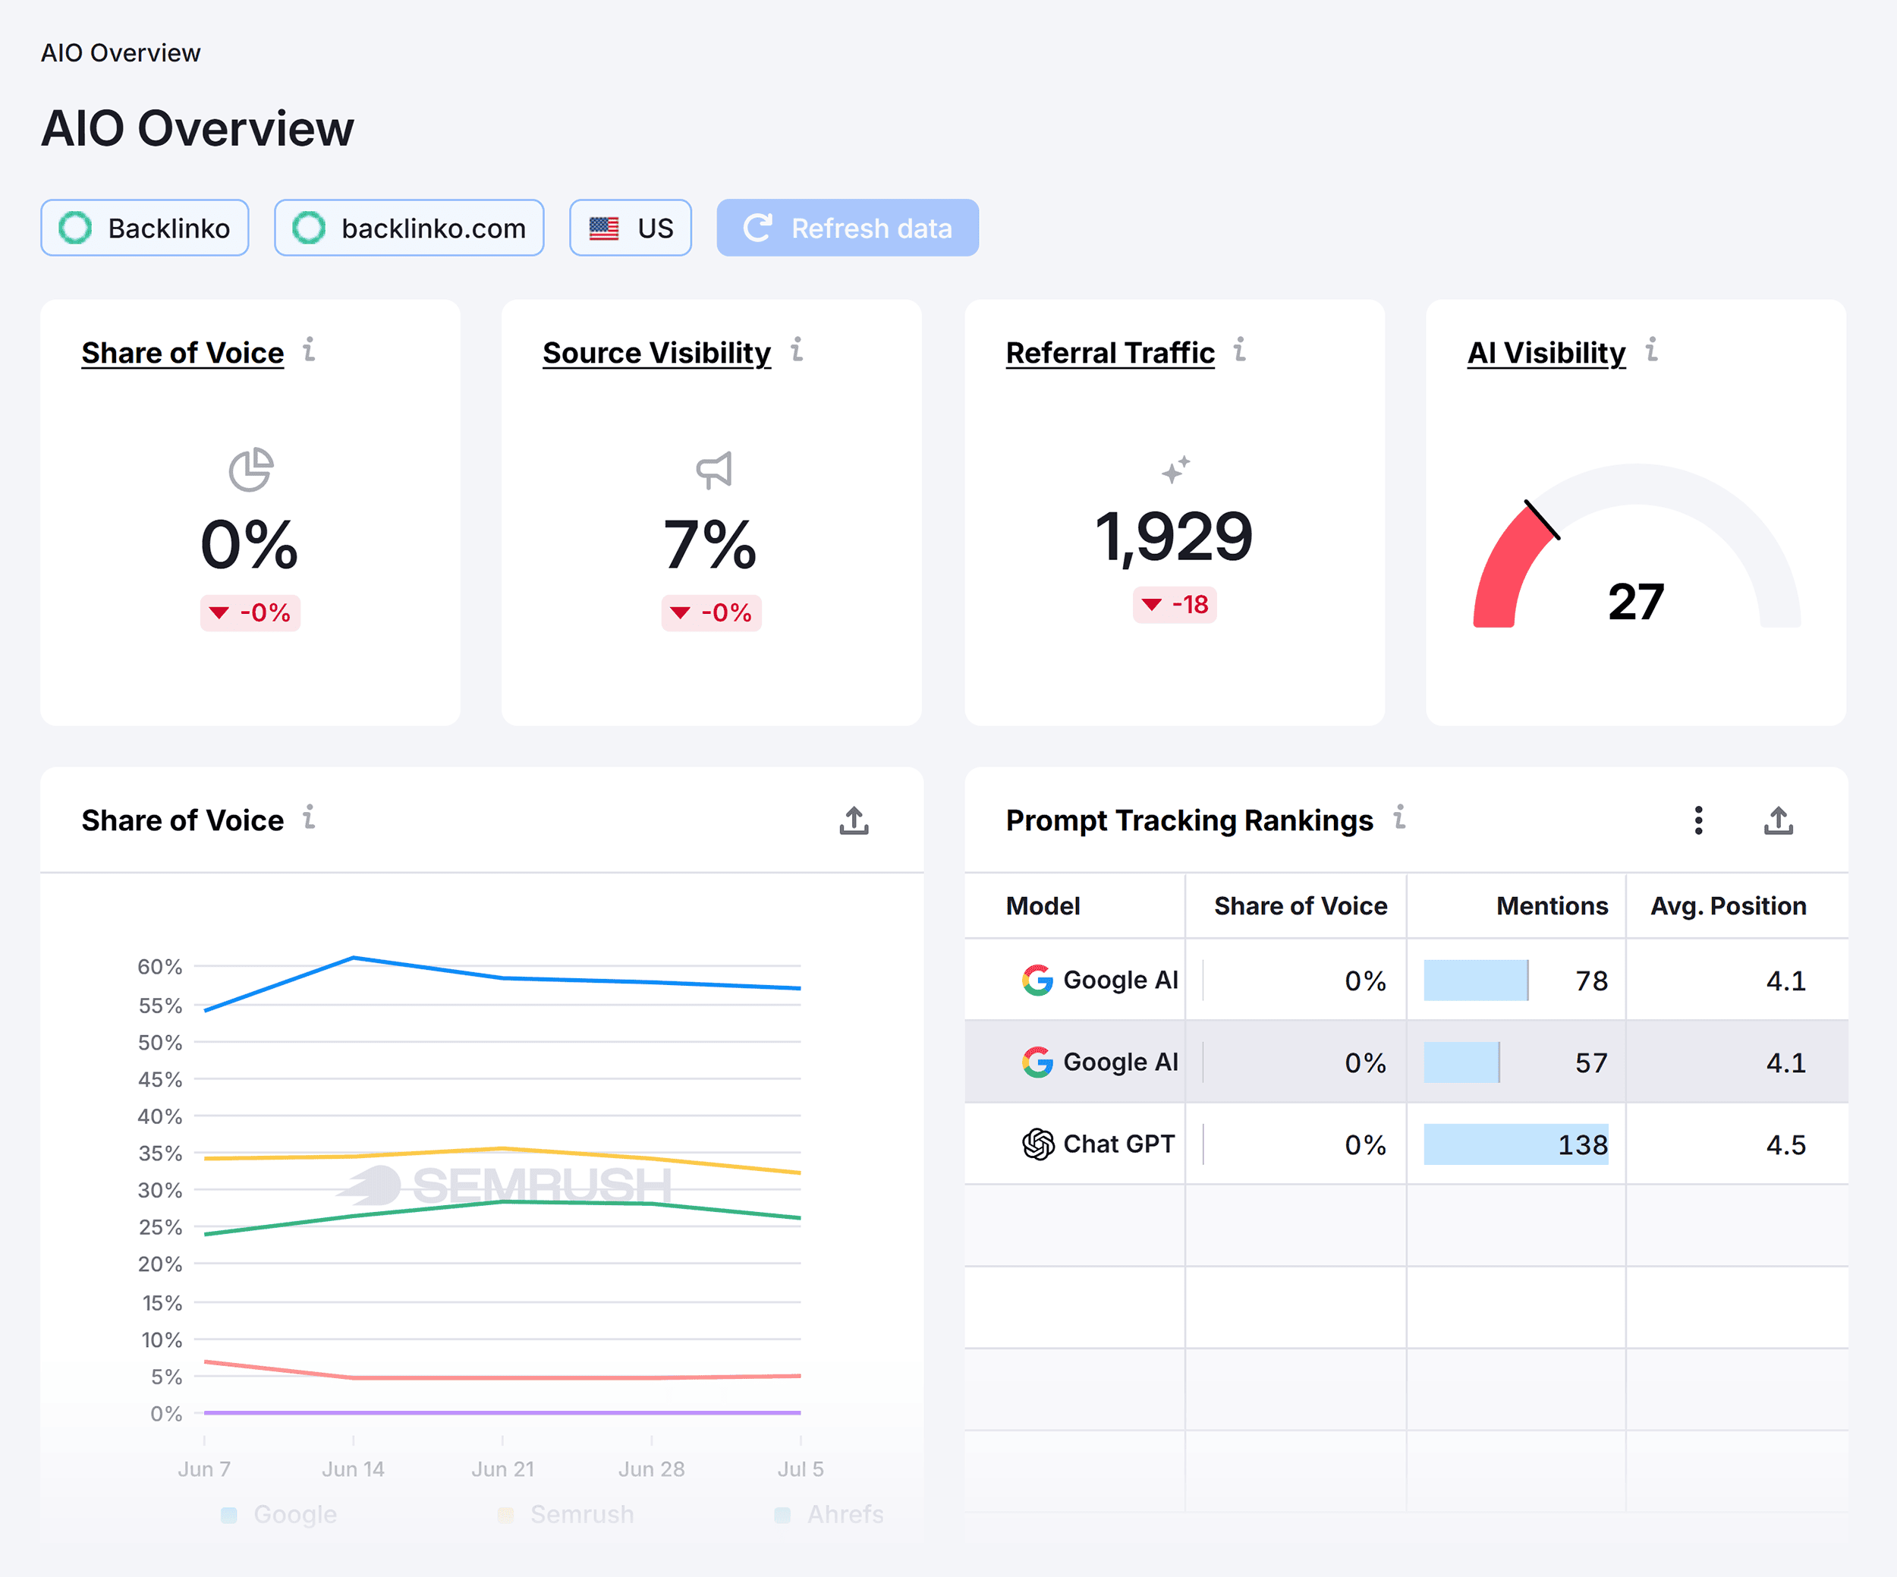Click the pie chart icon above 0%
Image resolution: width=1897 pixels, height=1577 pixels.
pyautogui.click(x=250, y=470)
